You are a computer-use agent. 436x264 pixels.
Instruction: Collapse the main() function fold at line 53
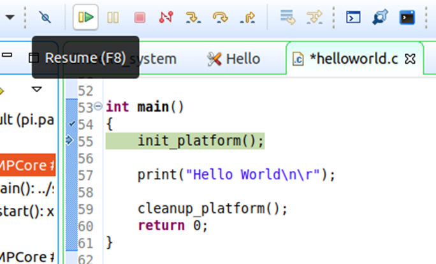click(98, 106)
